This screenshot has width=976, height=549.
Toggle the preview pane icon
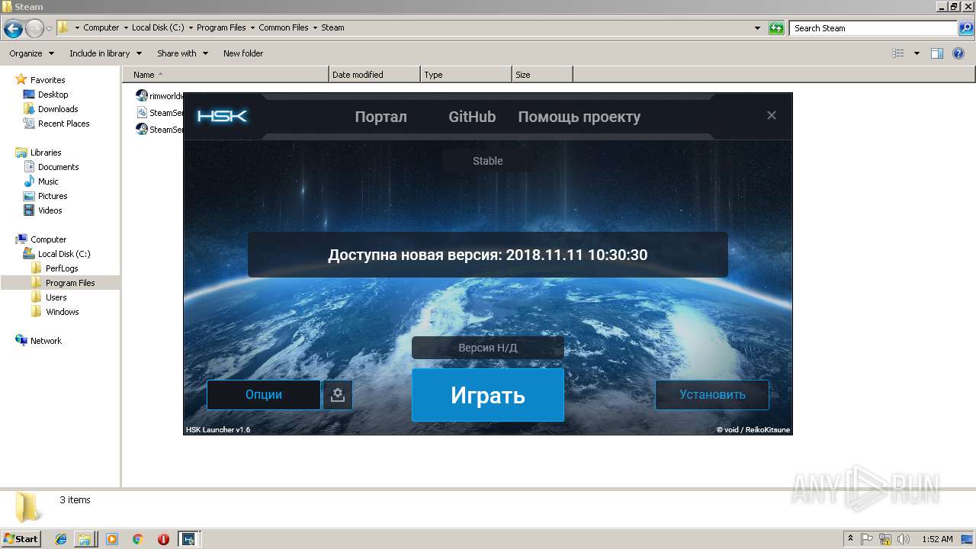coord(937,53)
